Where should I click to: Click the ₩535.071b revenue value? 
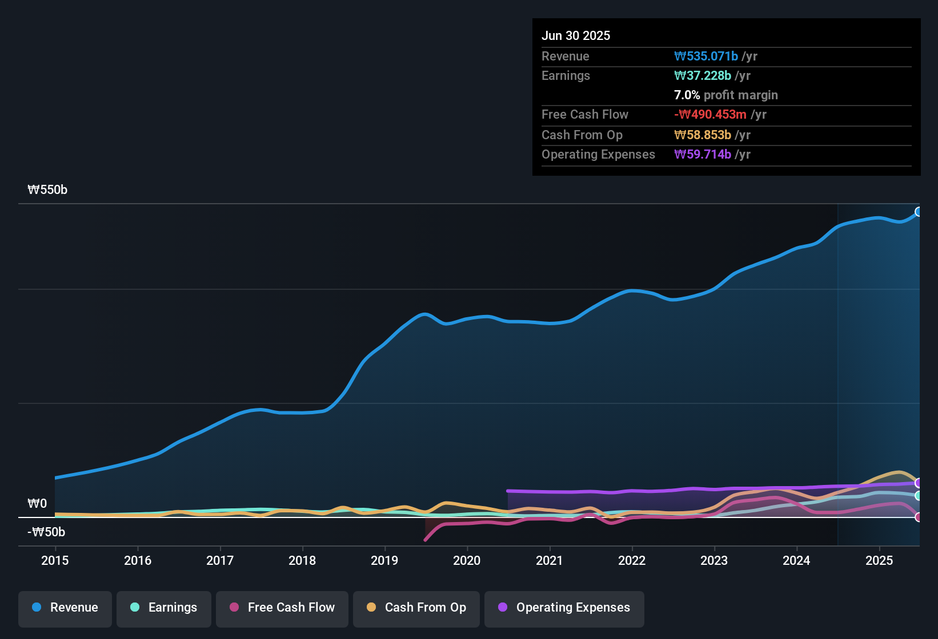[706, 56]
